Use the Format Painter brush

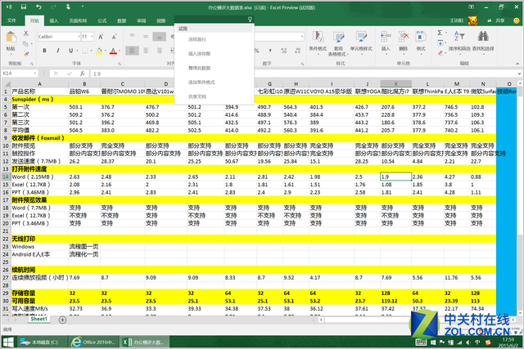click(26, 54)
